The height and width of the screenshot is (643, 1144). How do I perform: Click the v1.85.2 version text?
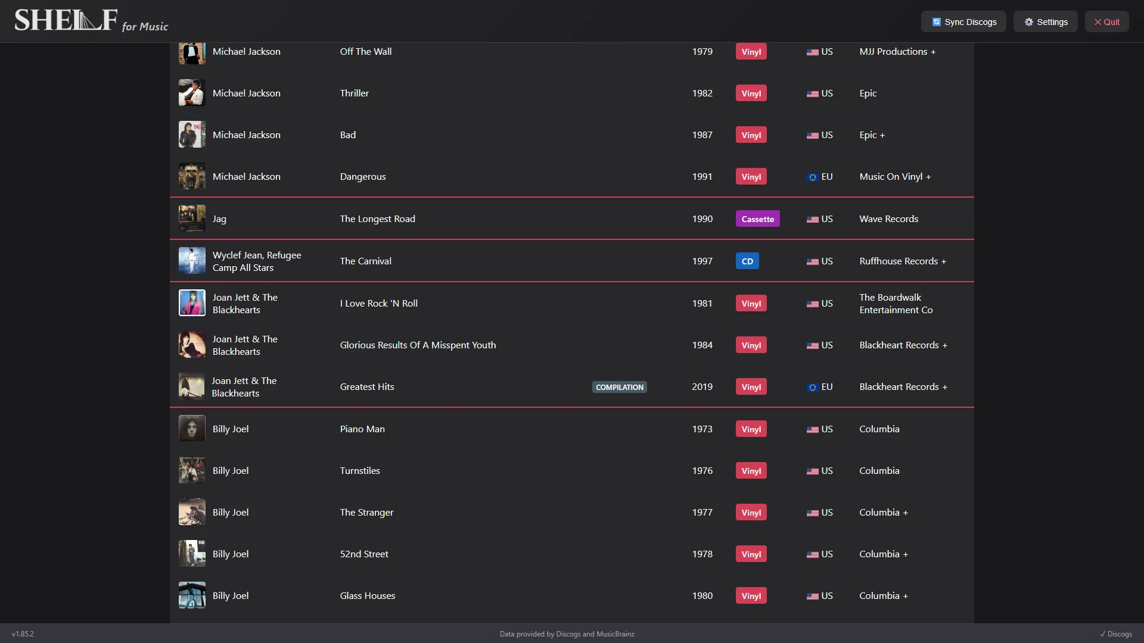tap(23, 634)
